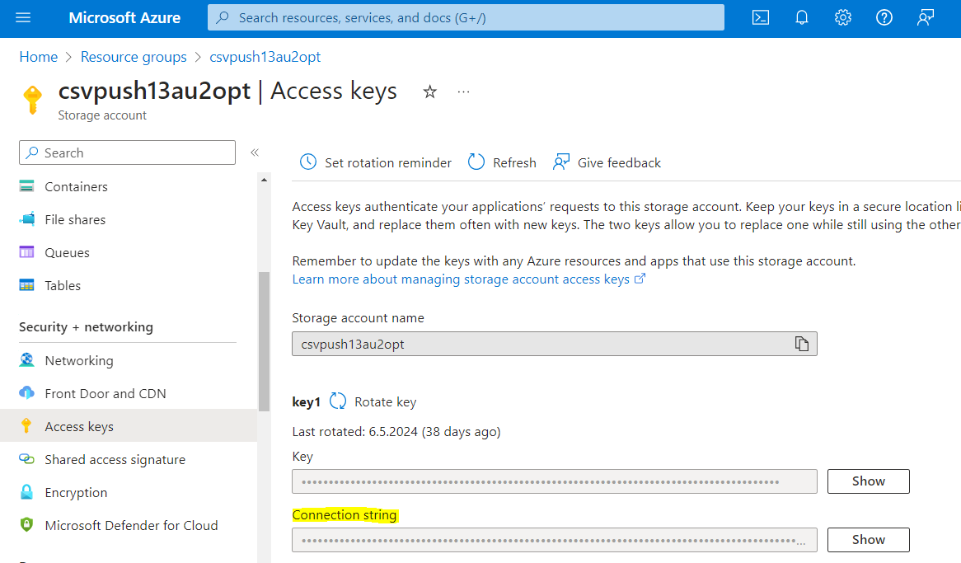The width and height of the screenshot is (961, 563).
Task: Favorite this page with the star icon
Action: tap(429, 91)
